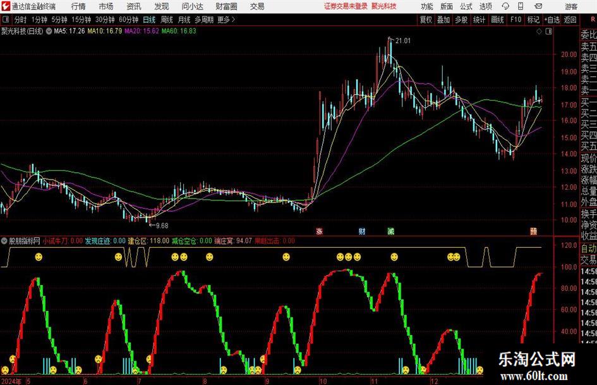
Task: Switch to 分时 view
Action: tap(20, 20)
